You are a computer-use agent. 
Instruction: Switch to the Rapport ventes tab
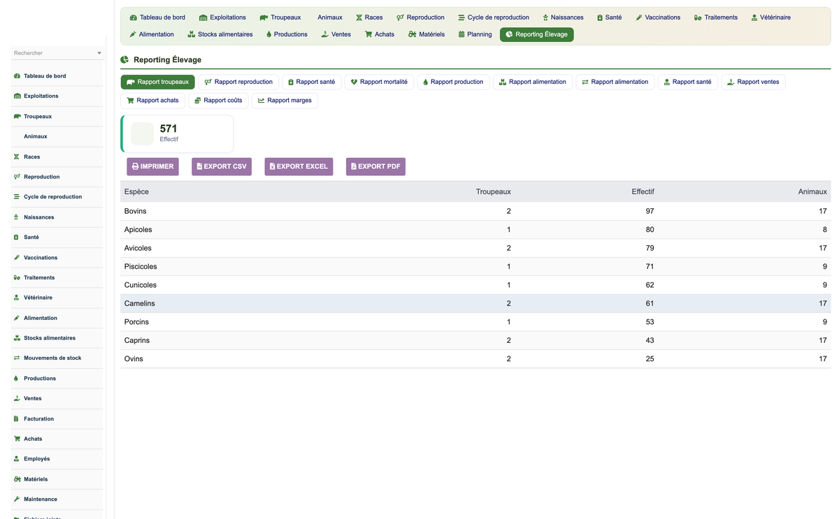click(x=753, y=82)
